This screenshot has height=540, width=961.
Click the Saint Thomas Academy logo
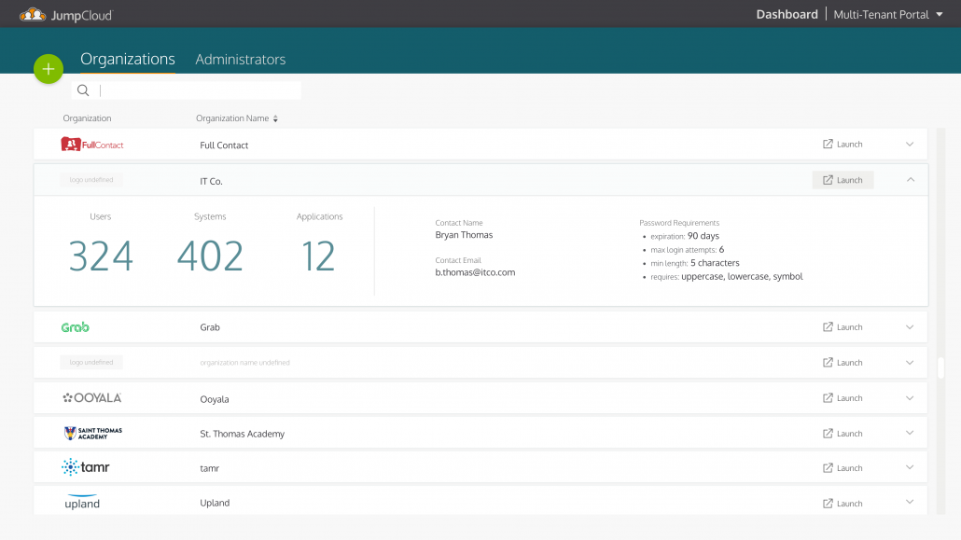[x=92, y=434]
